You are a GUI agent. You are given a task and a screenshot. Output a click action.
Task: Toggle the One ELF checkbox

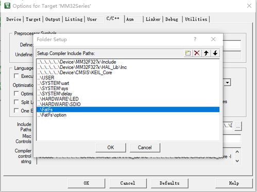[16, 111]
